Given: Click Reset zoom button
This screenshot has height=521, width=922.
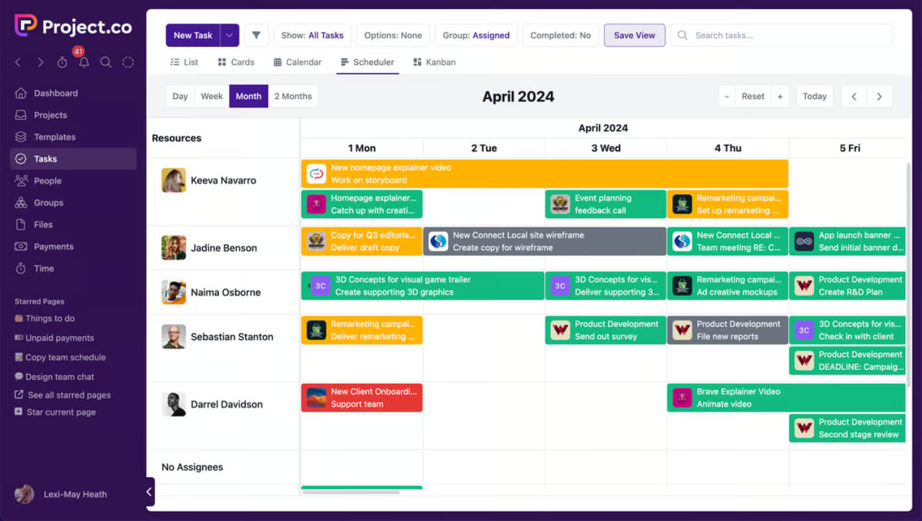Looking at the screenshot, I should pyautogui.click(x=753, y=96).
